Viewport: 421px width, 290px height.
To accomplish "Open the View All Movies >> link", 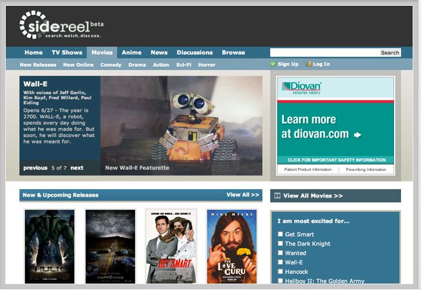I will (x=313, y=196).
